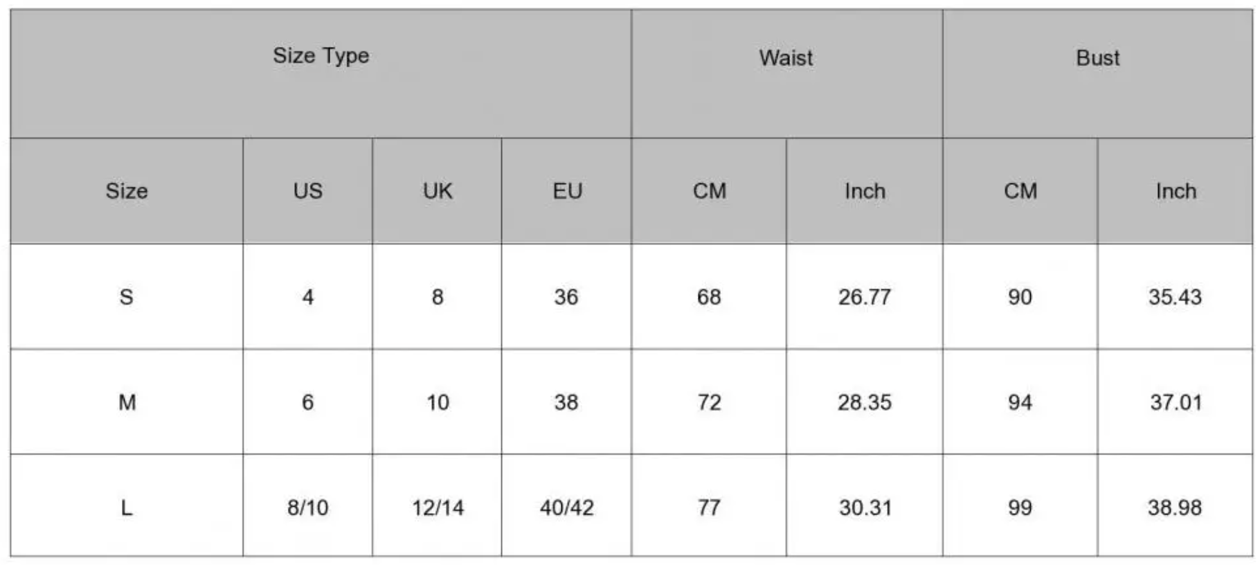This screenshot has height=565, width=1260.
Task: Click the 68 cm waist cell
Action: click(x=709, y=297)
